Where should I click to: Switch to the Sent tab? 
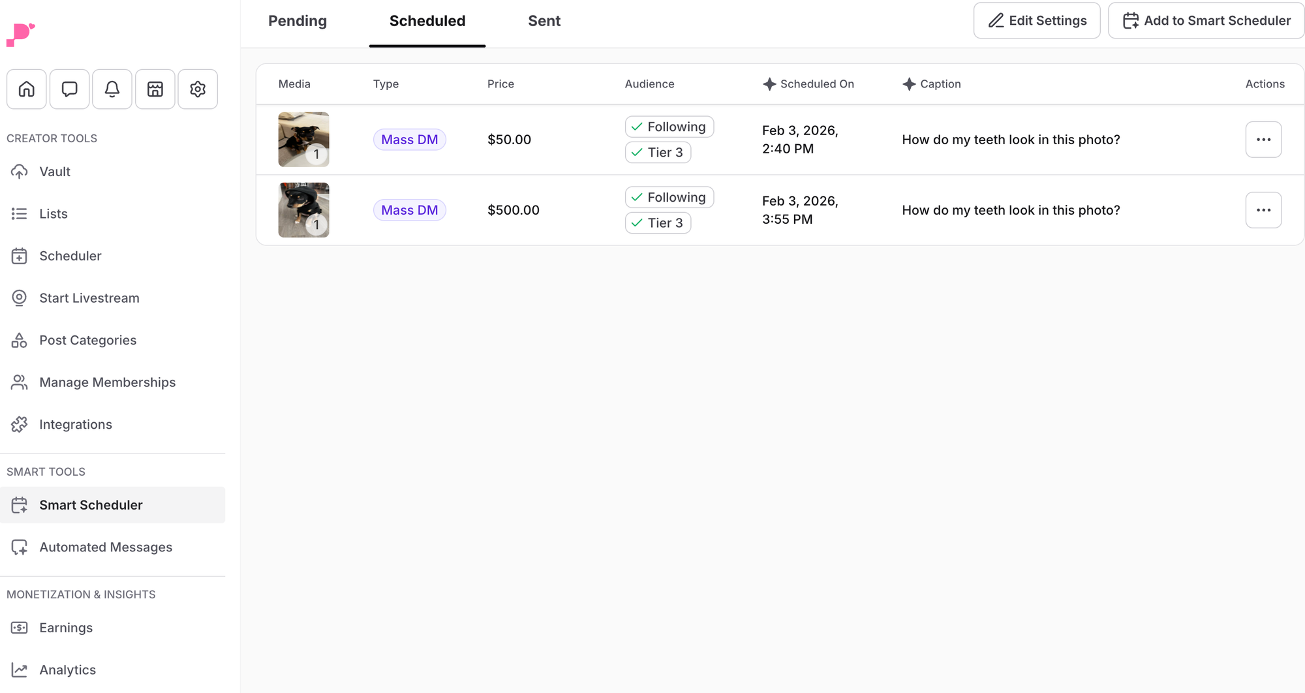[x=544, y=21]
